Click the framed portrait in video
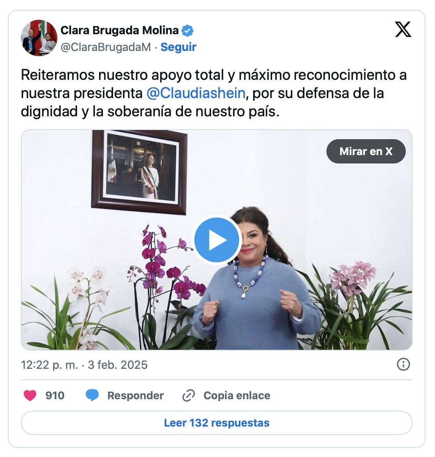Image resolution: width=435 pixels, height=457 pixels. point(139,172)
